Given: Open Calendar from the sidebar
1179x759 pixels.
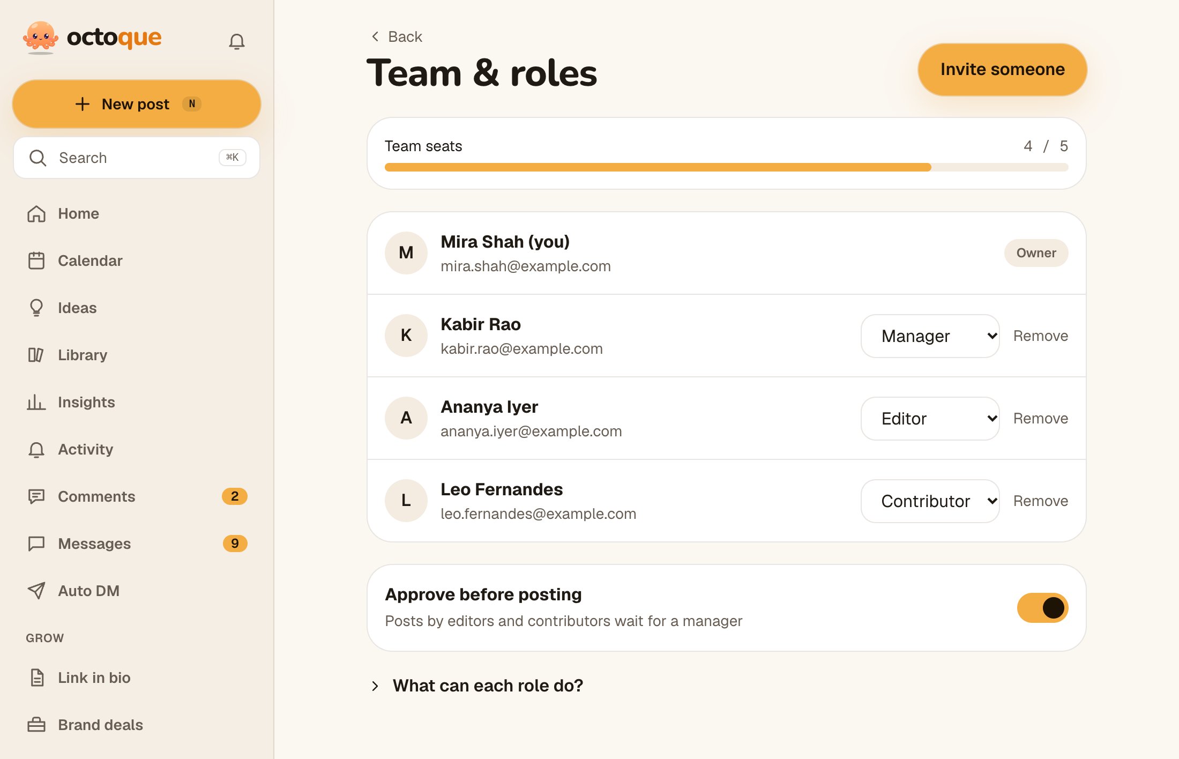Looking at the screenshot, I should pyautogui.click(x=137, y=261).
